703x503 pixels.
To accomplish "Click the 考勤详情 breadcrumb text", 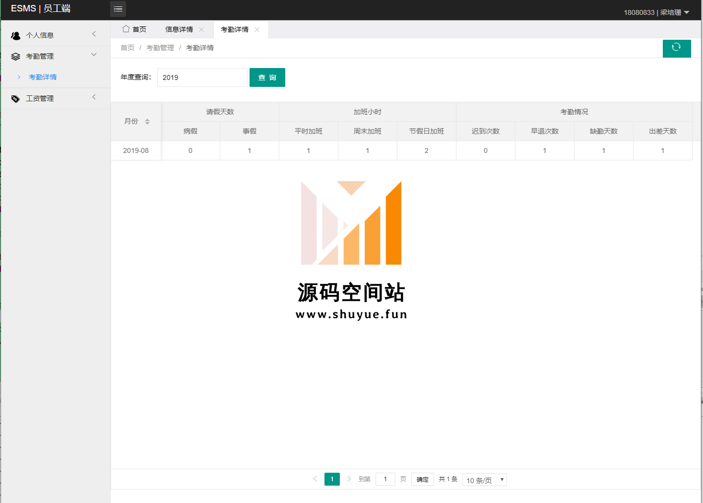I will [x=200, y=48].
